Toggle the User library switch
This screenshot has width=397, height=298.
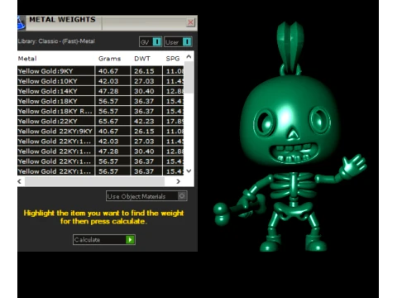[x=178, y=42]
